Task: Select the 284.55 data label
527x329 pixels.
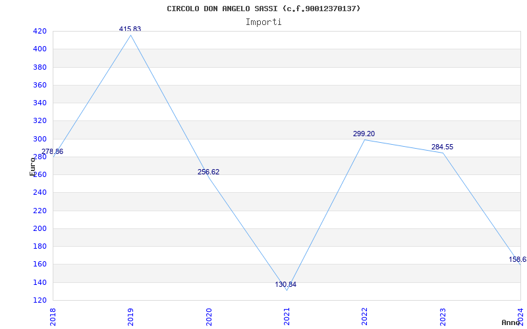Action: click(442, 147)
